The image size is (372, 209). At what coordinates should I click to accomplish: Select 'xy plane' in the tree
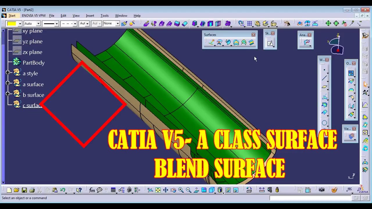32,31
